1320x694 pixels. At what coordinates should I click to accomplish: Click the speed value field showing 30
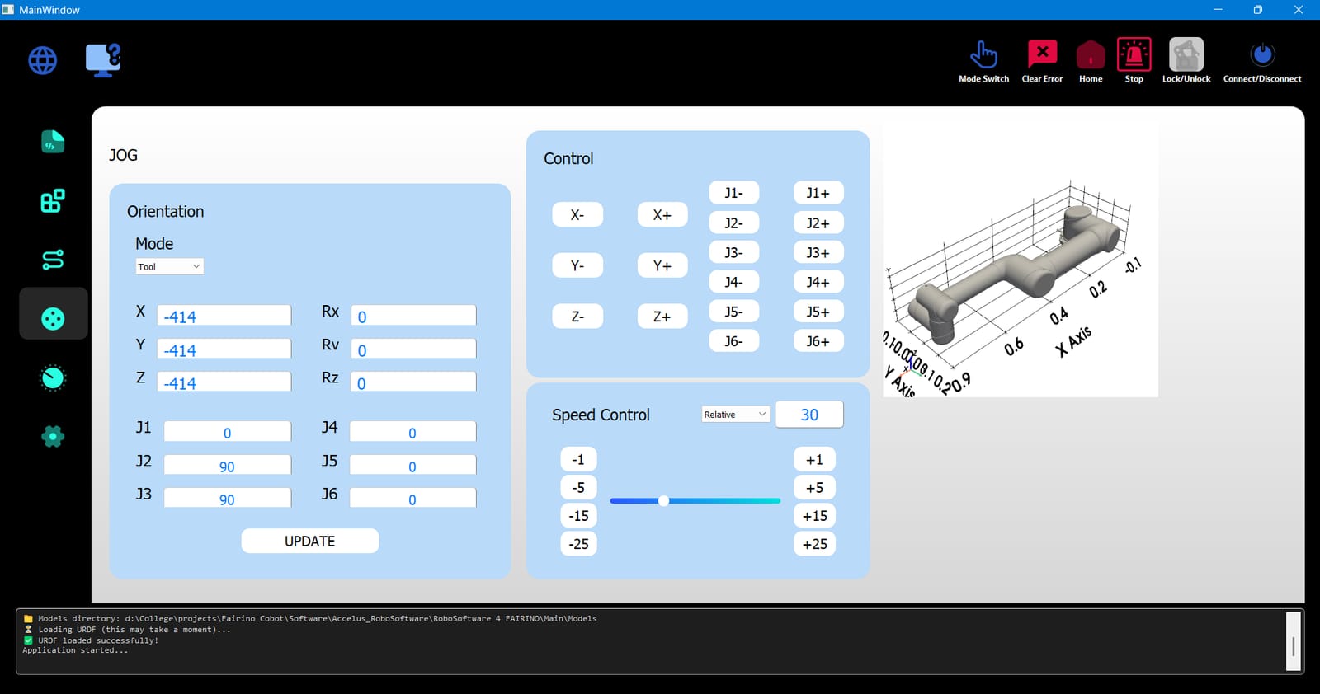coord(809,415)
